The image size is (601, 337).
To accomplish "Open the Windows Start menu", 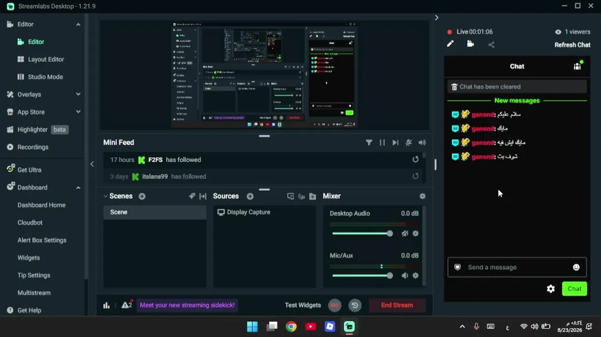I will pyautogui.click(x=252, y=327).
